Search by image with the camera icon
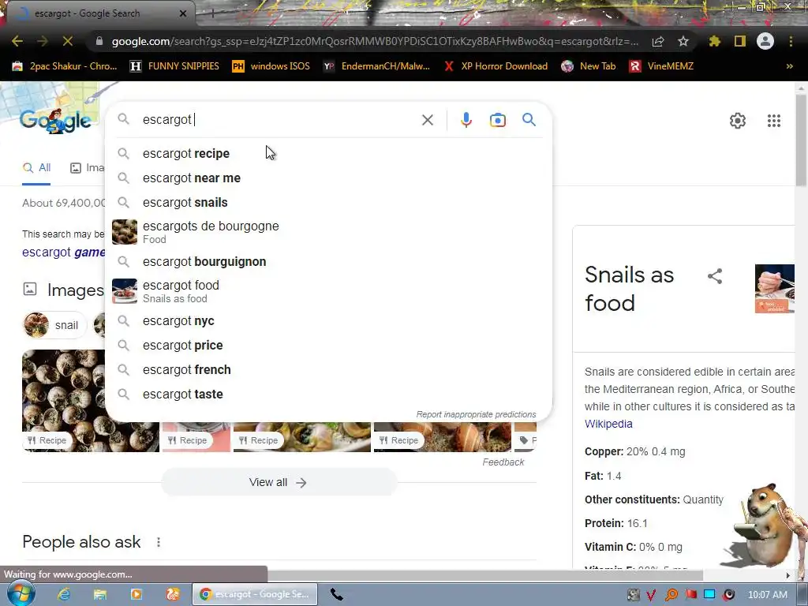The height and width of the screenshot is (606, 808). pyautogui.click(x=497, y=120)
